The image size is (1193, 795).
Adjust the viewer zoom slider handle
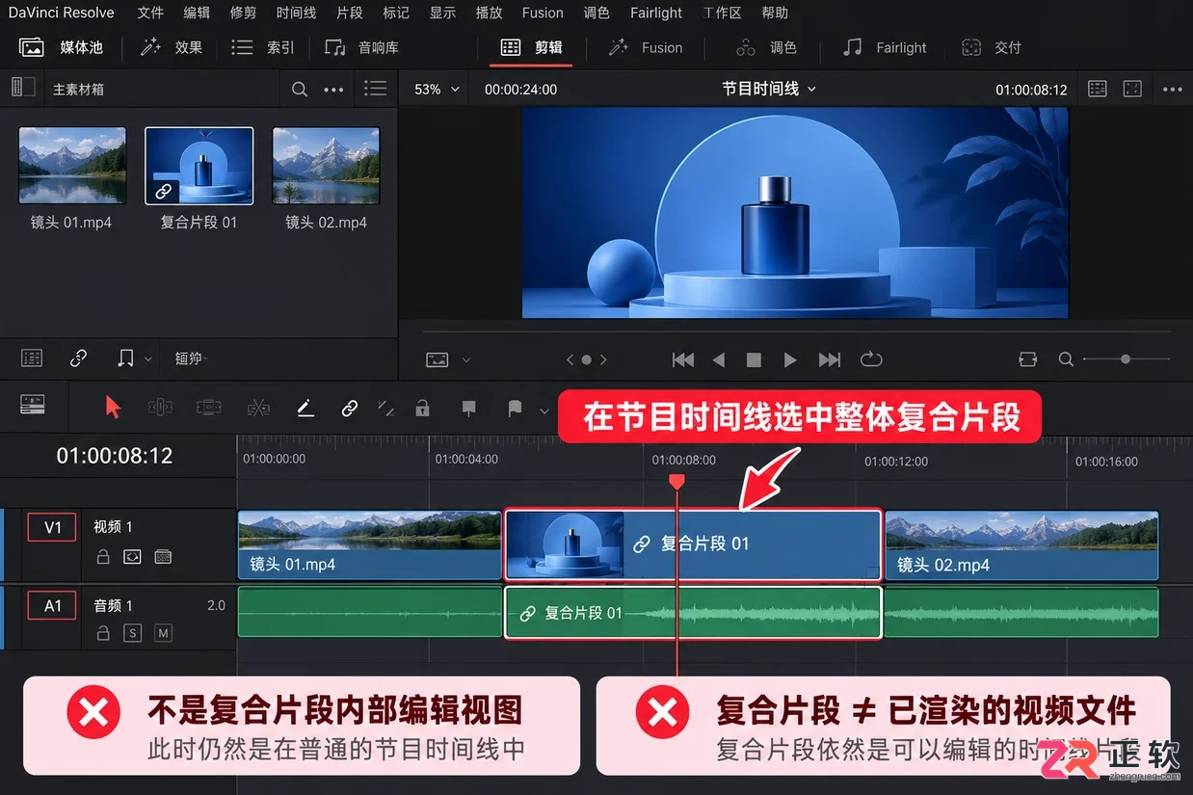[x=1126, y=358]
